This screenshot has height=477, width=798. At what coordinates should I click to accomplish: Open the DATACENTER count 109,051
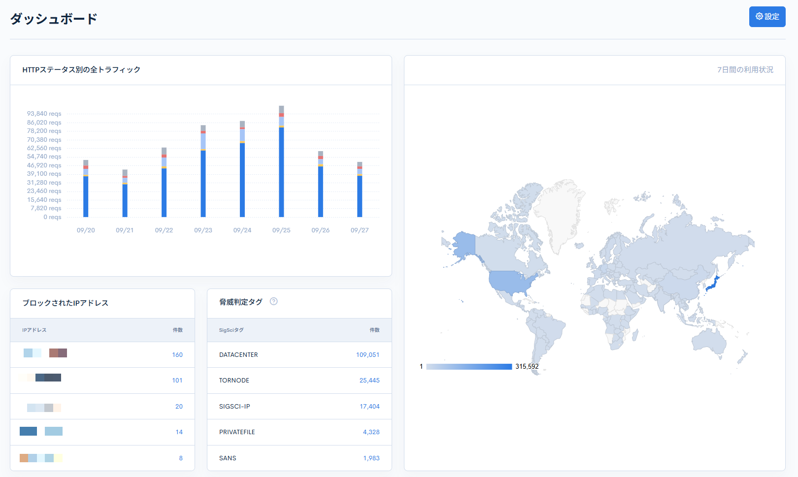pos(368,355)
